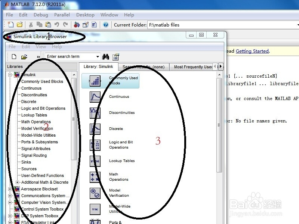The image size is (299, 224).
Task: Open the View menu in Library Browser
Action: coord(41,46)
